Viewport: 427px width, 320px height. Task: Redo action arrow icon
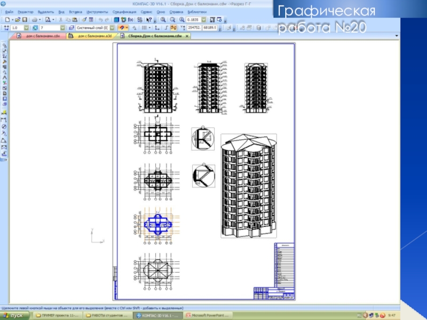tap(107, 20)
